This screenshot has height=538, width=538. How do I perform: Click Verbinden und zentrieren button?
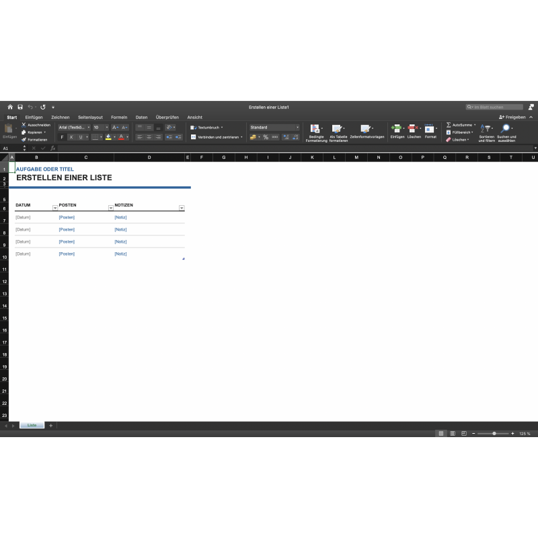pyautogui.click(x=216, y=137)
